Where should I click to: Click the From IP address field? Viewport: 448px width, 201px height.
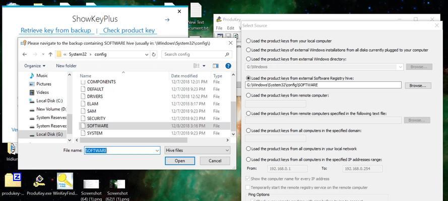tap(287, 168)
